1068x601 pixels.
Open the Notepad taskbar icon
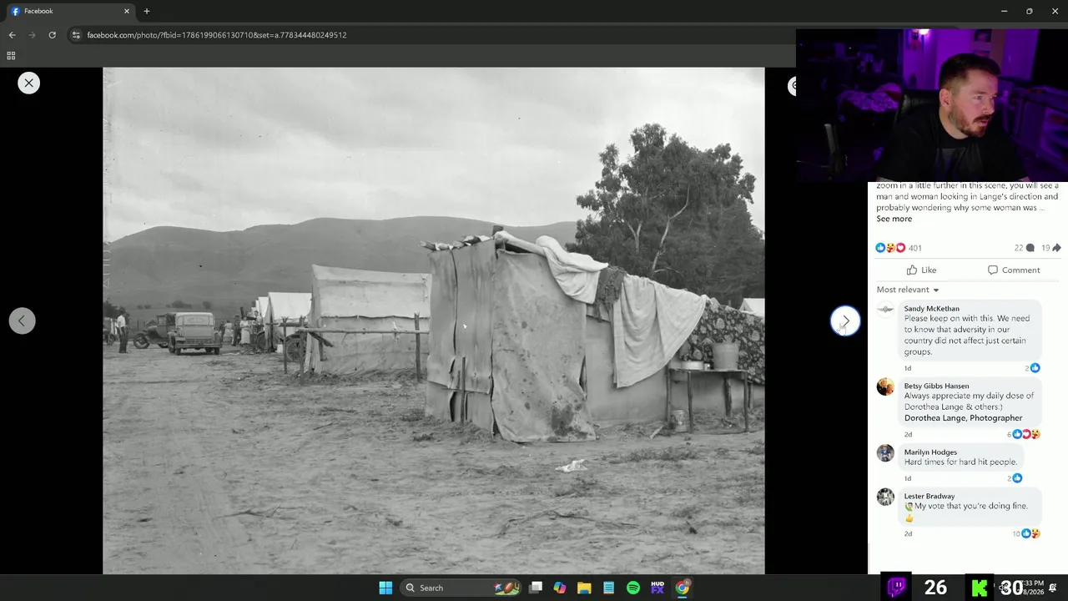pos(608,588)
